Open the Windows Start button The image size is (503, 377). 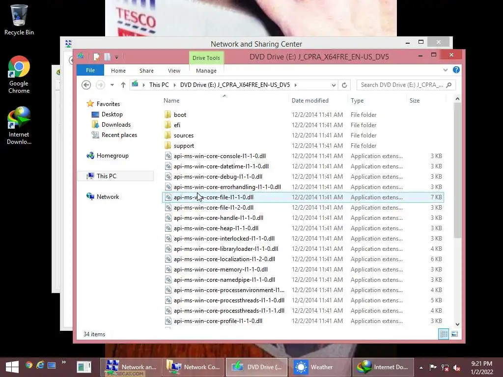pos(12,367)
